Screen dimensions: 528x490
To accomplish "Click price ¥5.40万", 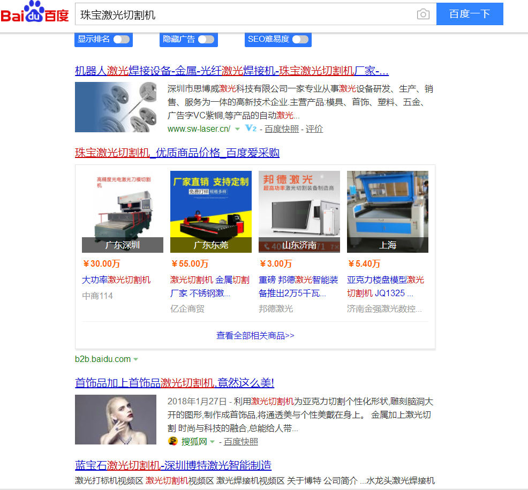I will pyautogui.click(x=364, y=263).
